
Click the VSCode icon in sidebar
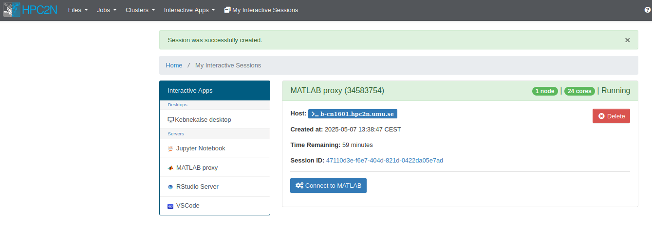coord(170,206)
